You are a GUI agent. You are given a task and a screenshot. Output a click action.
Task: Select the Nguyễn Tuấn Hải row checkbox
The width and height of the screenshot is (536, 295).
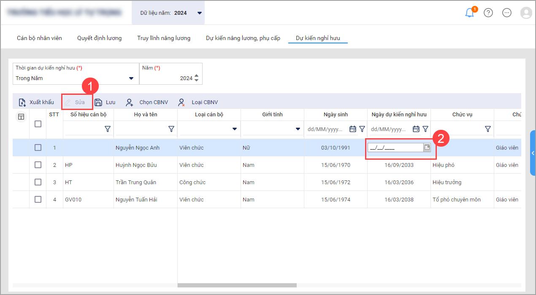(38, 199)
